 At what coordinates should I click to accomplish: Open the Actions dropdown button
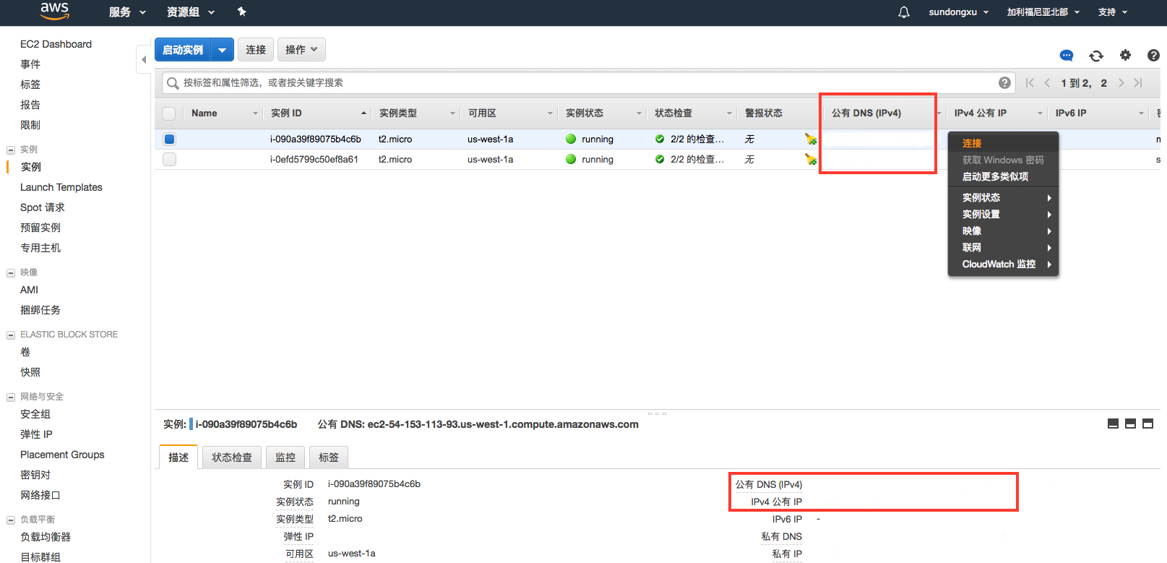tap(301, 50)
